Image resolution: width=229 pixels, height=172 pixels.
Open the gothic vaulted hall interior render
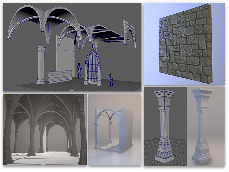click(45, 130)
